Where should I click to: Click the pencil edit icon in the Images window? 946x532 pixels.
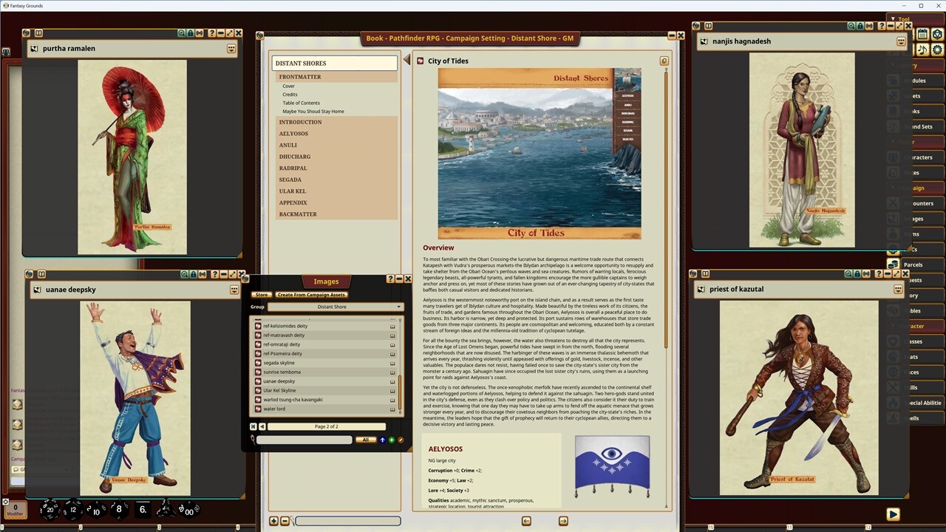click(401, 440)
